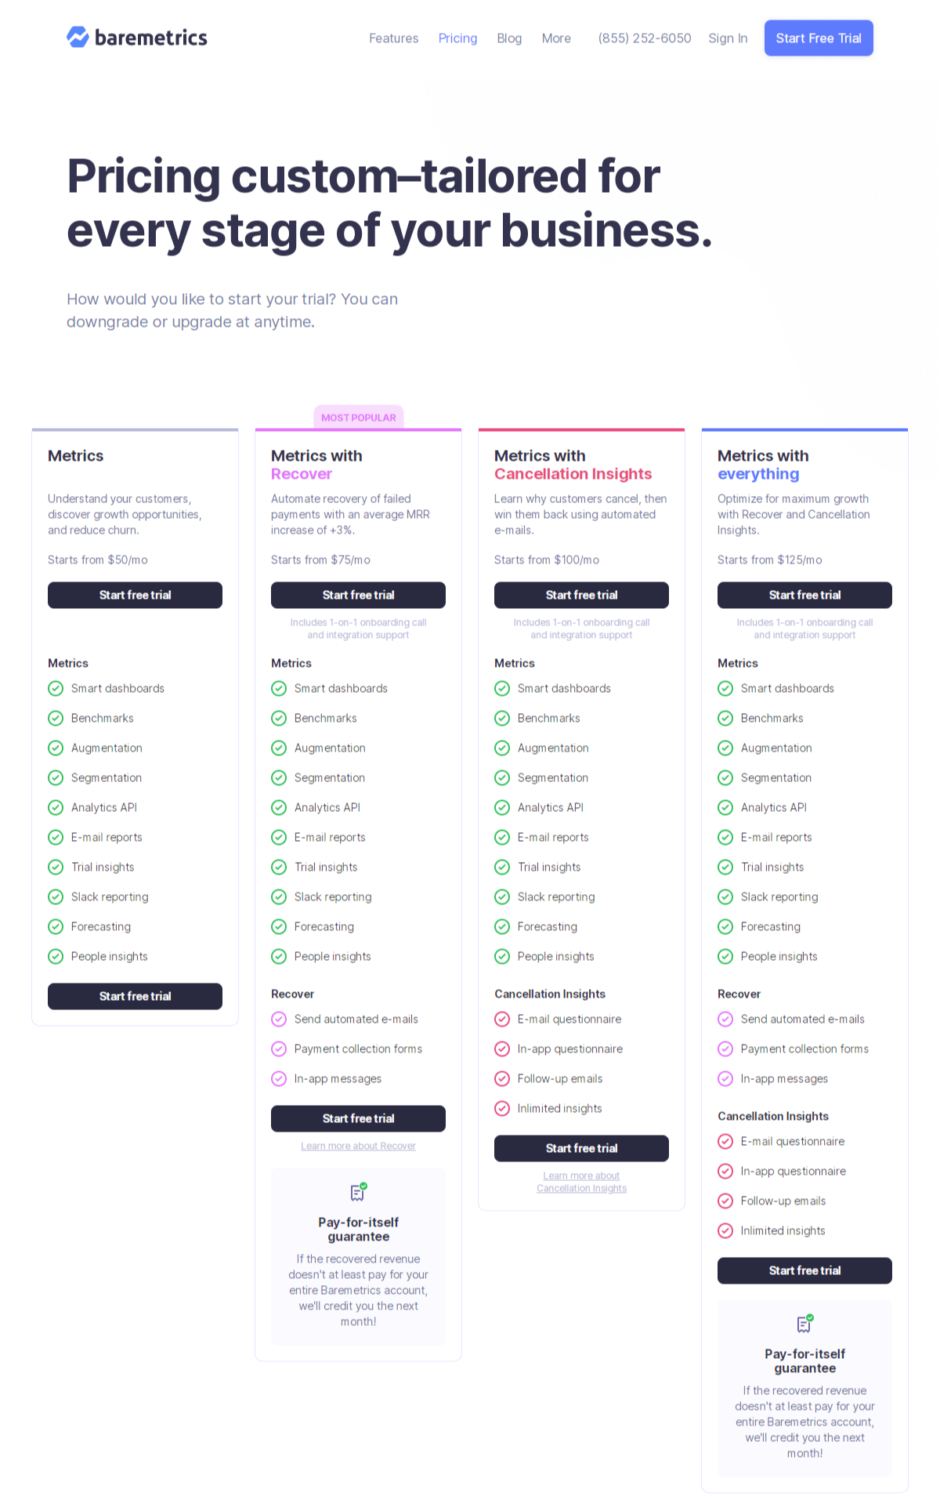Image resolution: width=940 pixels, height=1507 pixels.
Task: Click the green checkmark beside Smart dashboards
Action: 56,688
